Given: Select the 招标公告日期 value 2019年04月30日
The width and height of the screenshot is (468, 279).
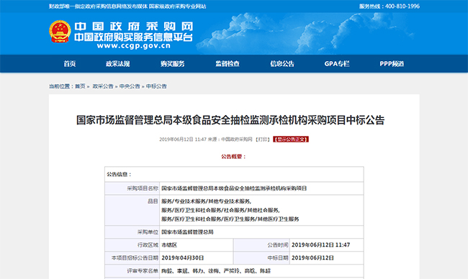Looking at the screenshot, I should coord(183,258).
